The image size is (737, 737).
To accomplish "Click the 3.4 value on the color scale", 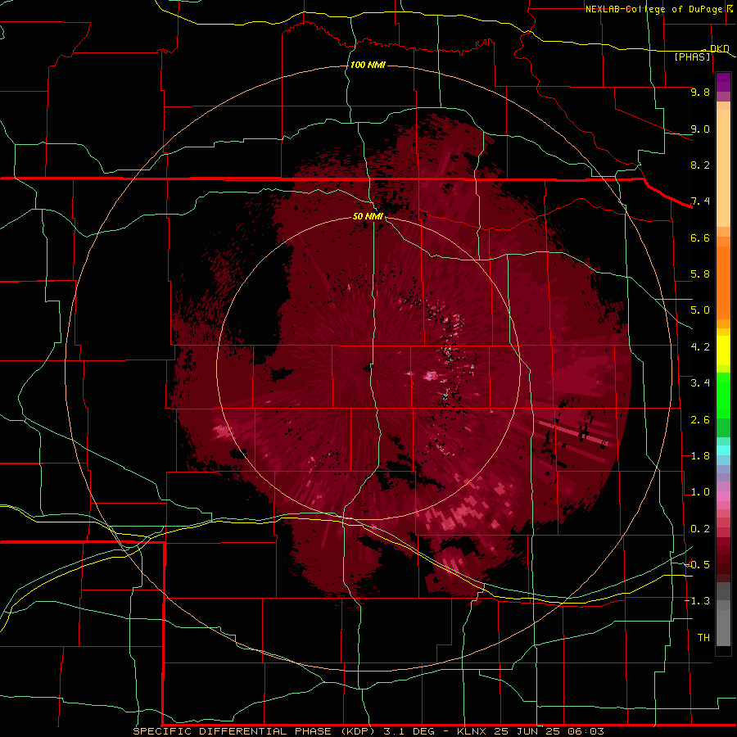I will click(700, 383).
